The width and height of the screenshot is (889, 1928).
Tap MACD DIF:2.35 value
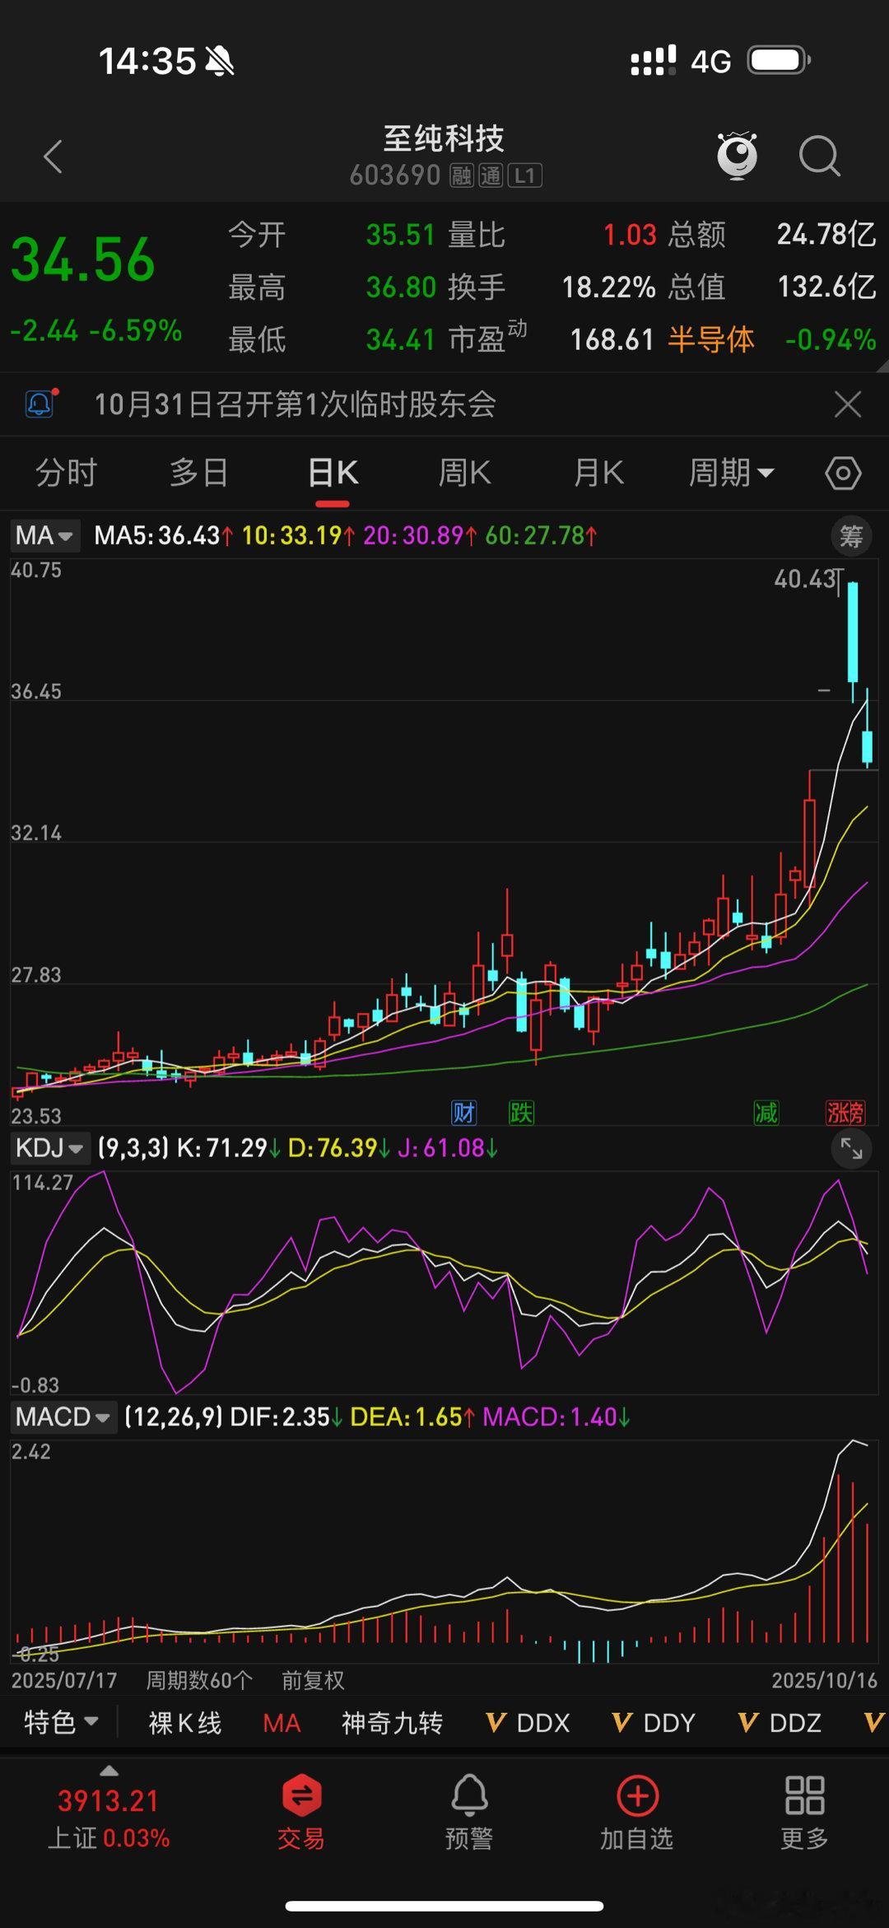tap(286, 1417)
